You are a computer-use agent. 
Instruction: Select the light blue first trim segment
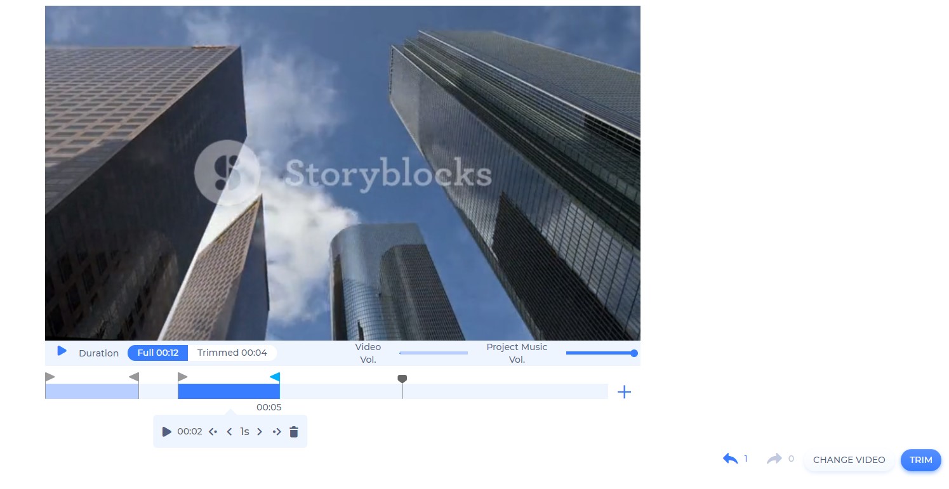click(x=92, y=391)
